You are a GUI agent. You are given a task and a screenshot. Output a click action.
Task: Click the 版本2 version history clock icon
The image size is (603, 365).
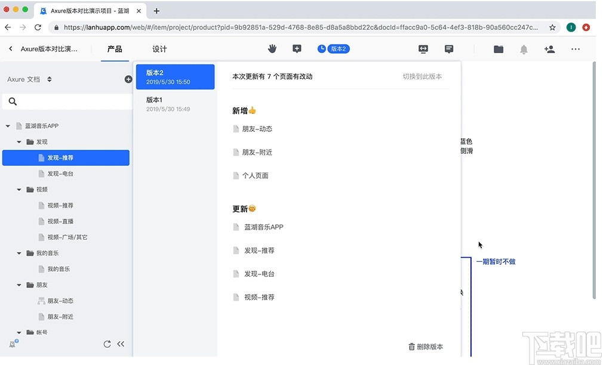[x=322, y=50]
